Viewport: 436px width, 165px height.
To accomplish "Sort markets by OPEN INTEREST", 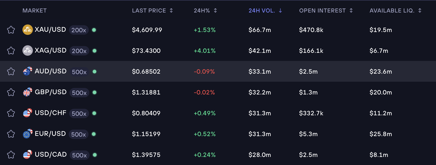I will [x=326, y=10].
